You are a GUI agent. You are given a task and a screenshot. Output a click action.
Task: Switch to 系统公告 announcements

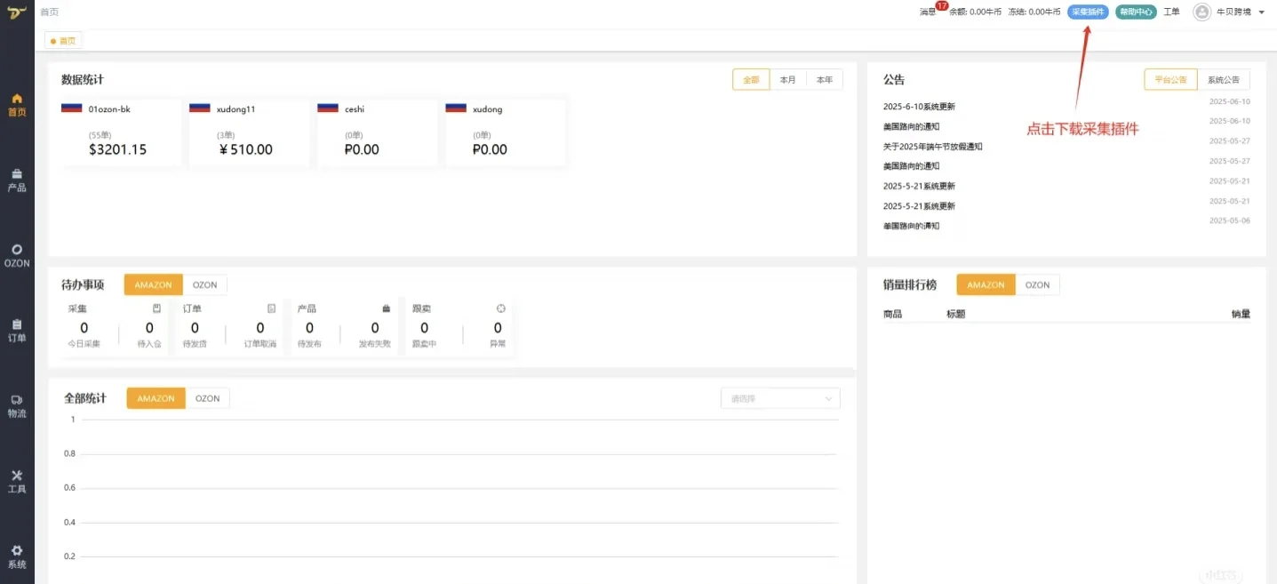(x=1224, y=80)
